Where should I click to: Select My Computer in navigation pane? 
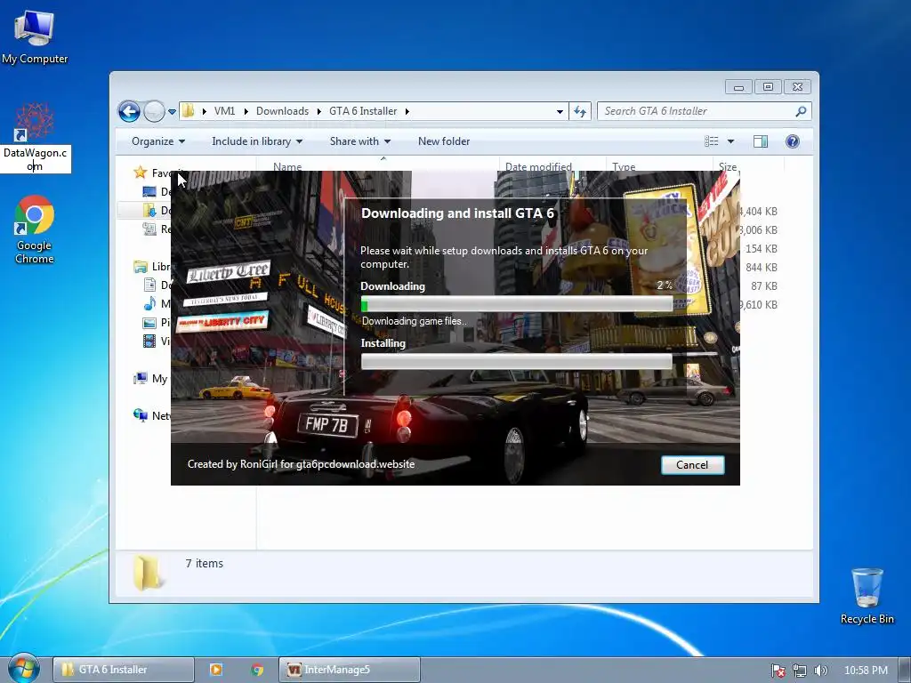coord(151,379)
